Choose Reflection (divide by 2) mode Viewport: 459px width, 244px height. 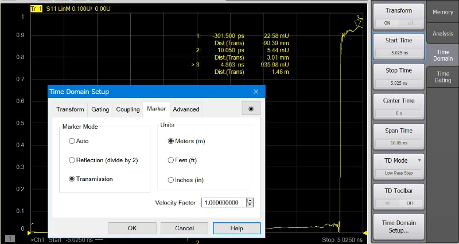(x=72, y=160)
